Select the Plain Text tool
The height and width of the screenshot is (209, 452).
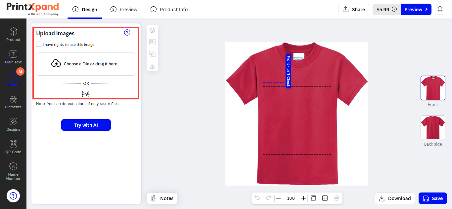[x=13, y=57]
